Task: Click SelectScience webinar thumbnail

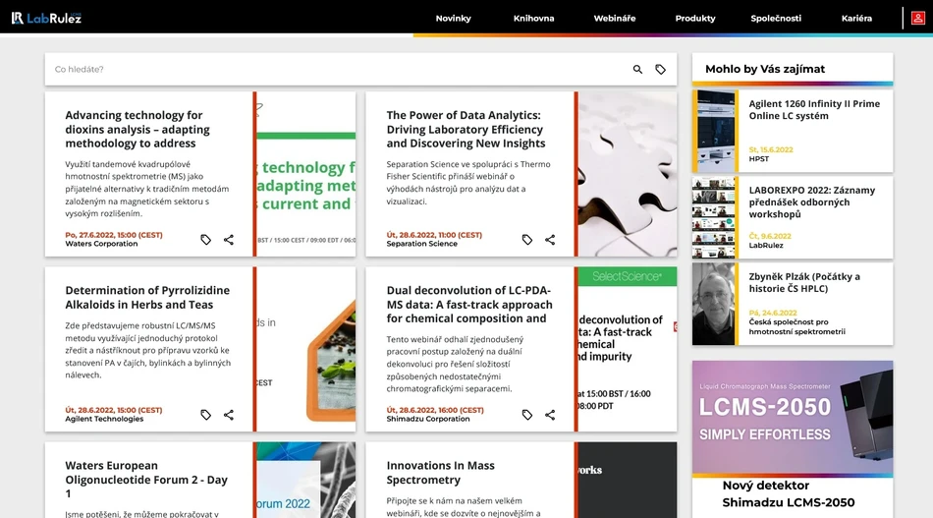Action: pos(628,349)
